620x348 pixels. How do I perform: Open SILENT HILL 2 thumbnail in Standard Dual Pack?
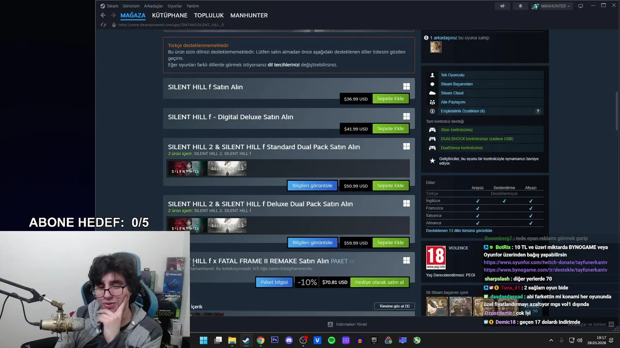click(x=227, y=169)
